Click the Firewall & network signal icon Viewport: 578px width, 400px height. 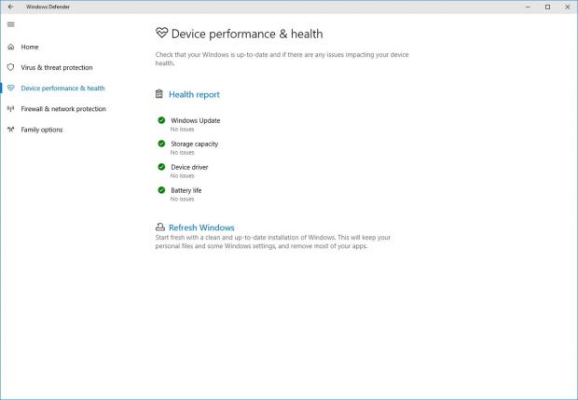(10, 109)
